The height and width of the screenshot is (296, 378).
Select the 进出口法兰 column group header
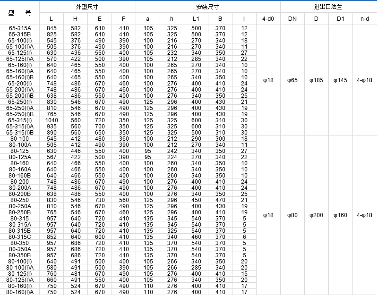click(328, 7)
